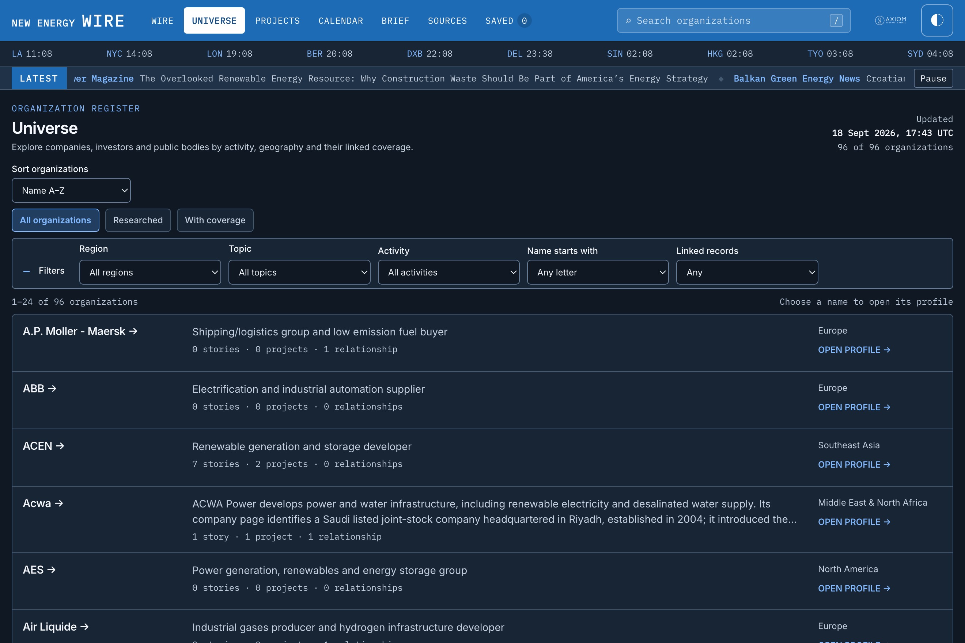Open the Calendar tab
The width and height of the screenshot is (965, 643).
pos(341,20)
